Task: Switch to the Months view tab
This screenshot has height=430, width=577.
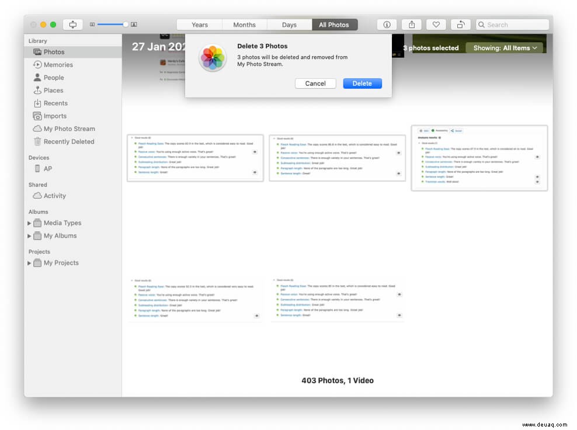Action: 244,25
